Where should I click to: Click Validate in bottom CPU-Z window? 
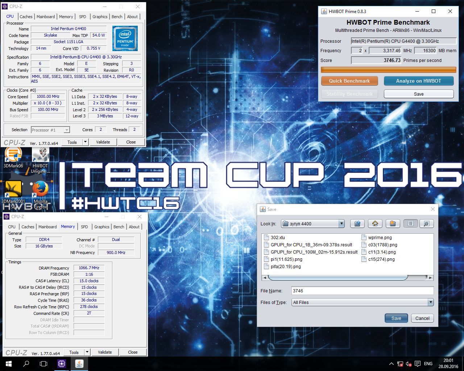pos(105,352)
